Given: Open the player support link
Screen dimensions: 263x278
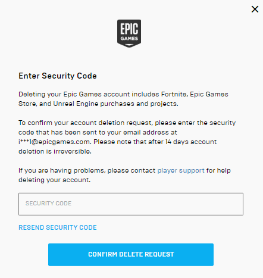Looking at the screenshot, I should tap(181, 170).
